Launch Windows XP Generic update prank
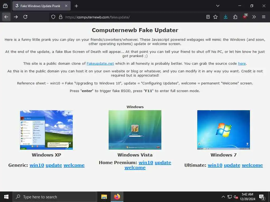The image size is (270, 202). point(54,165)
